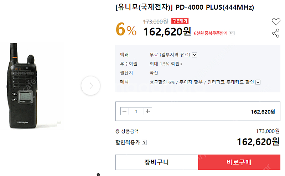Click the quantity input field
This screenshot has width=285, height=176.
(136, 111)
